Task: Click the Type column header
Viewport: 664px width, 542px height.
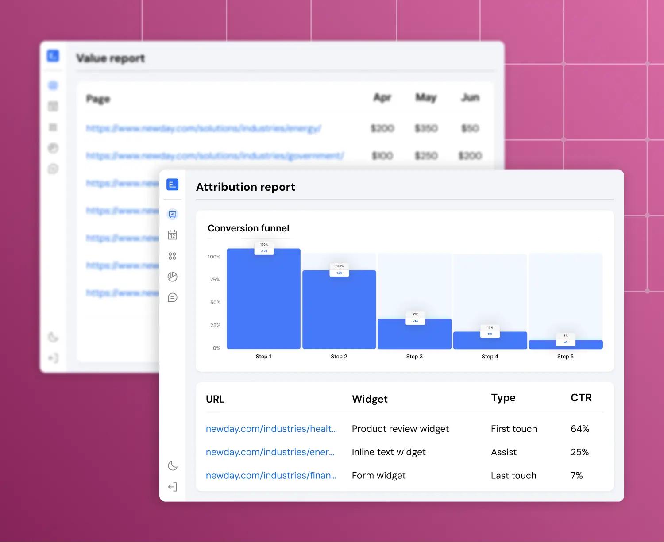Action: coord(503,398)
